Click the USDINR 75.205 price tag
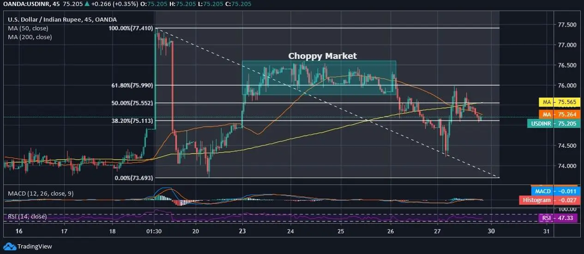584x254 pixels. coord(553,123)
